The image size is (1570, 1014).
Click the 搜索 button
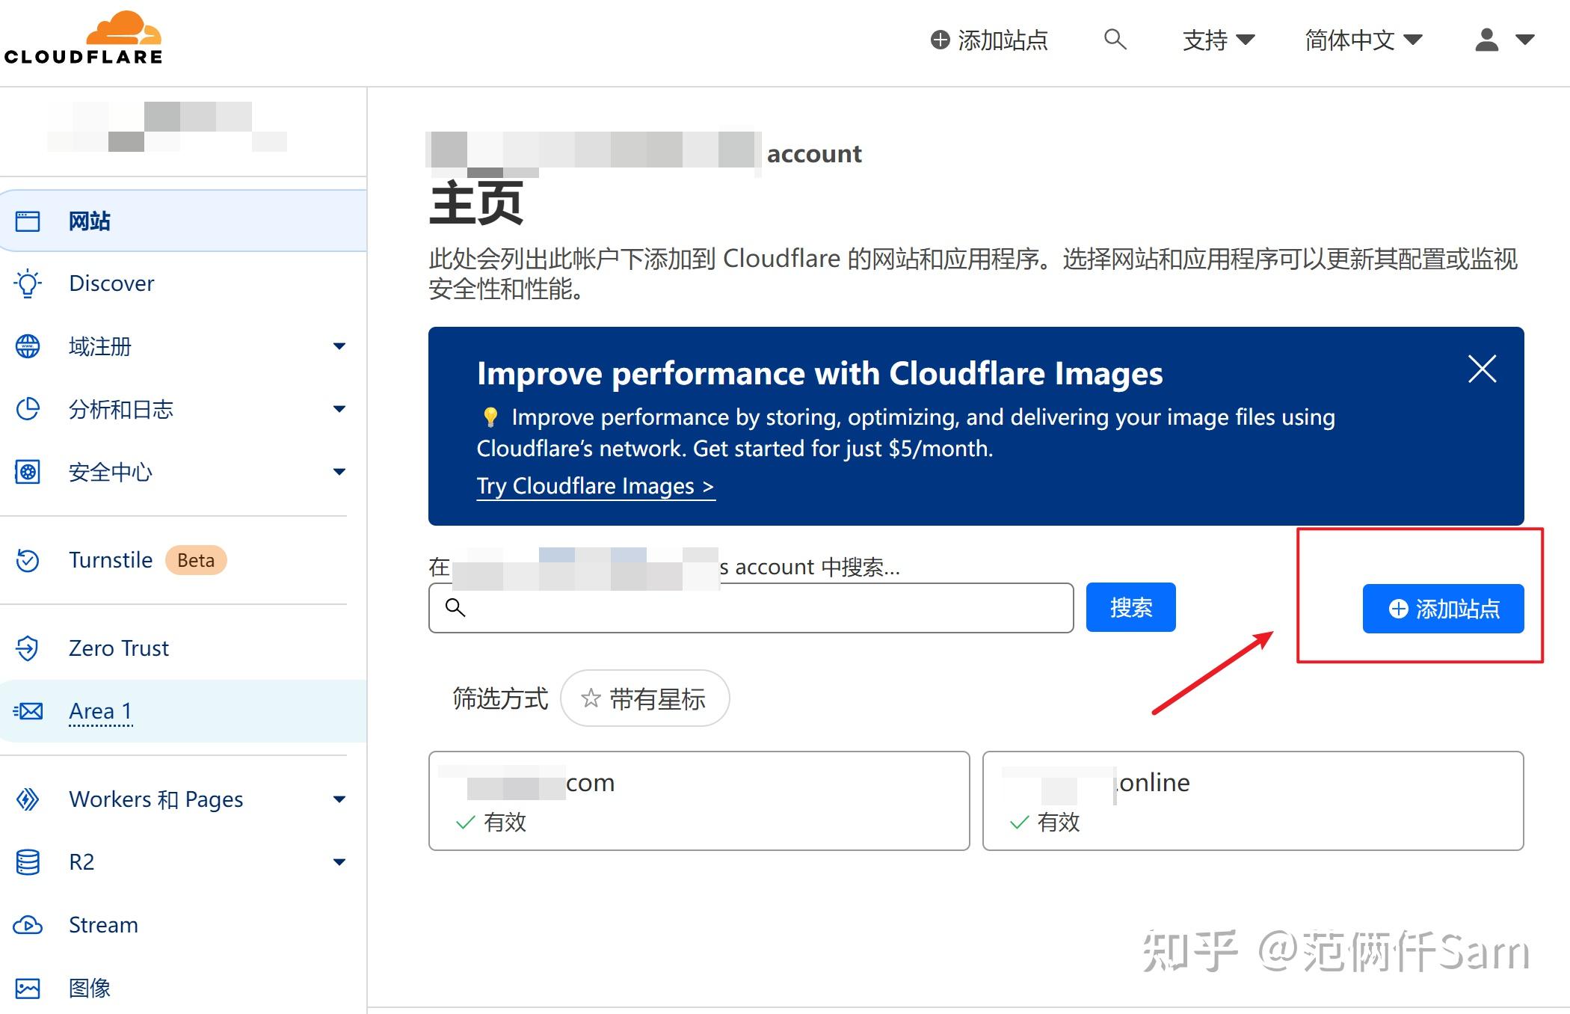pos(1130,607)
